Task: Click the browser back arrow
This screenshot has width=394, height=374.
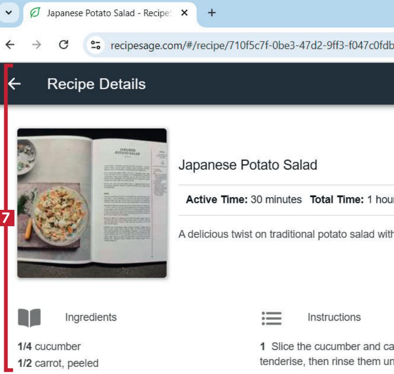Action: [10, 45]
